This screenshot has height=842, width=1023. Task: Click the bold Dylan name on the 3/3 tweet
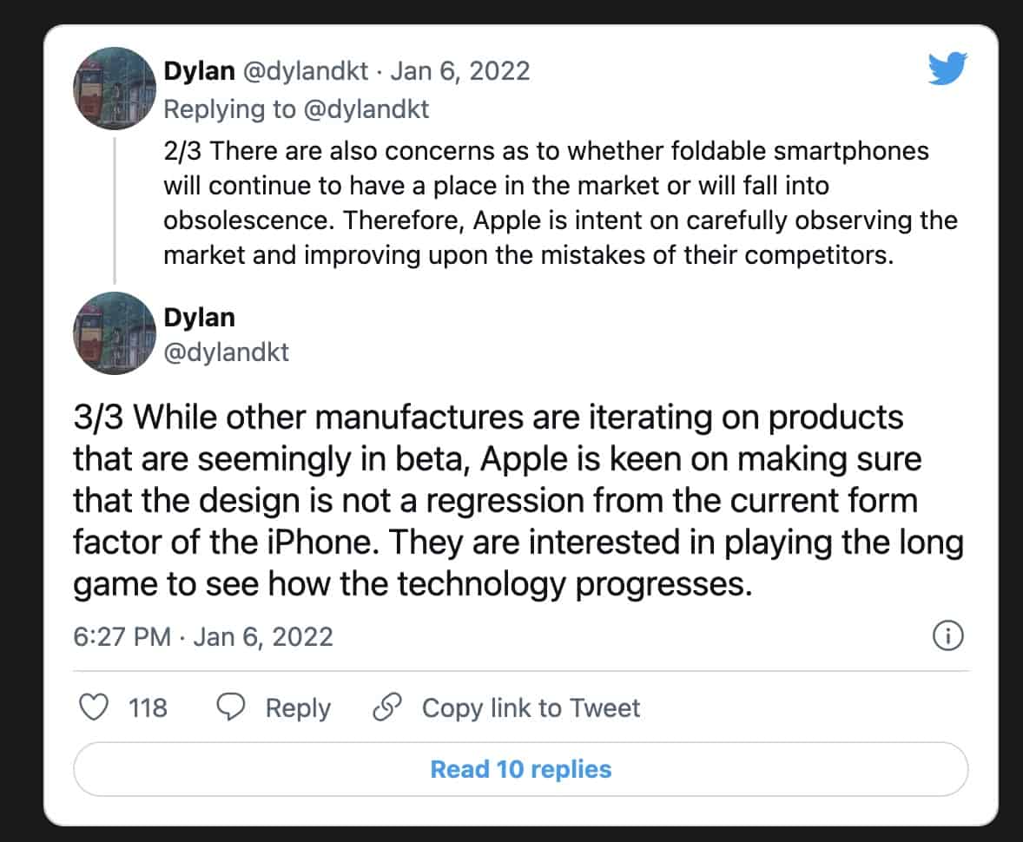point(199,317)
